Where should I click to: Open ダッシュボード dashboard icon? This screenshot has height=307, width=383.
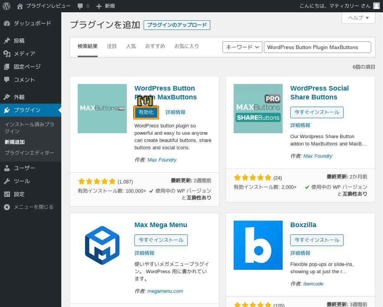pos(7,23)
